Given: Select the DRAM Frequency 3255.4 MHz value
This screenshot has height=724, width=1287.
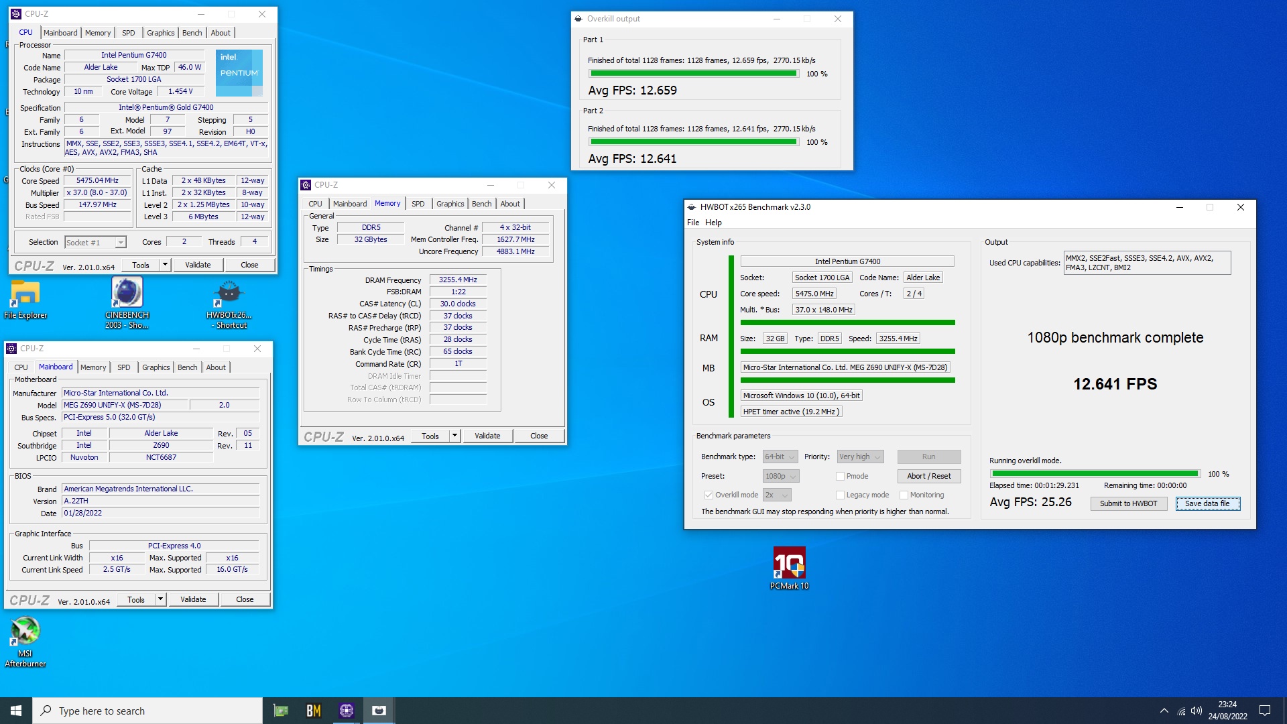Looking at the screenshot, I should [458, 280].
